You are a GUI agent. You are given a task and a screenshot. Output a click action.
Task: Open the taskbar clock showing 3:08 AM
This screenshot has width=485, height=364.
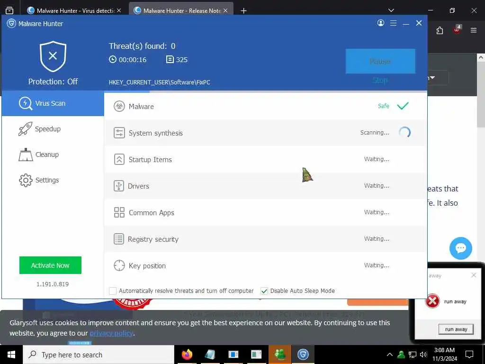(444, 355)
